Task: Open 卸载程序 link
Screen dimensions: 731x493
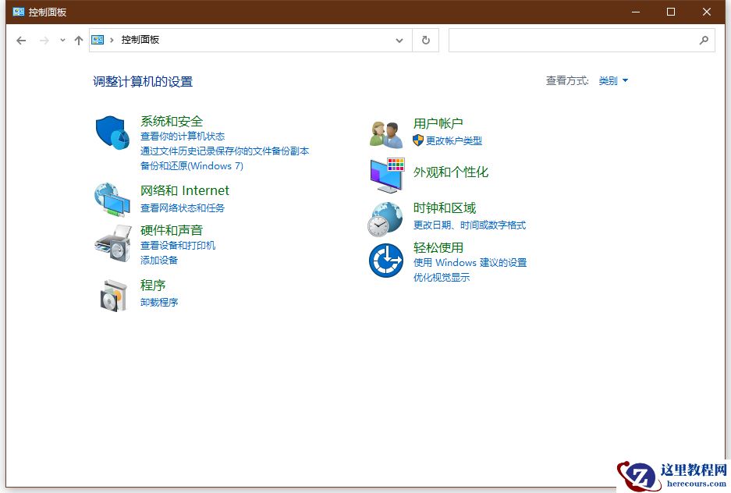Action: [158, 302]
